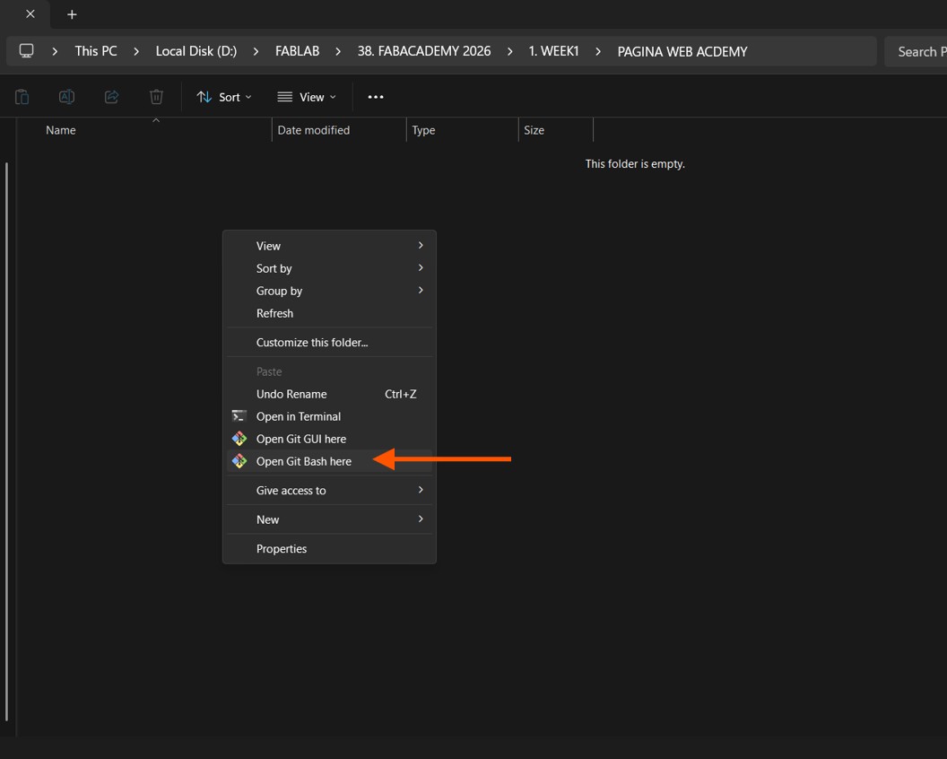Click the Share icon in the toolbar

point(111,97)
